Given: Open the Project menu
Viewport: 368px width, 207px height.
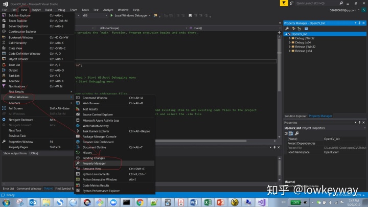Looking at the screenshot, I should pos(36,10).
